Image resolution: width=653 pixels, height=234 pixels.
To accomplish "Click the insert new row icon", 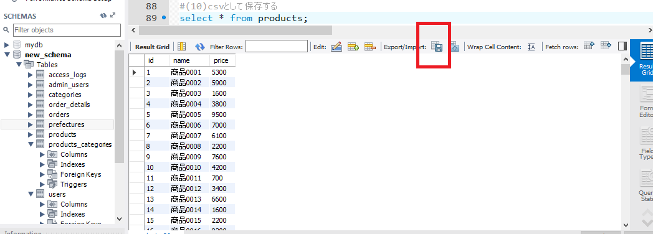I will point(353,47).
